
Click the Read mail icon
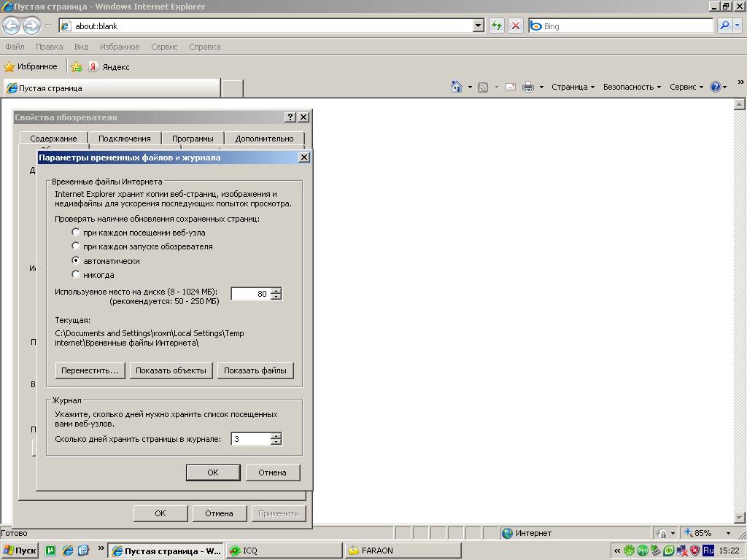(x=510, y=87)
